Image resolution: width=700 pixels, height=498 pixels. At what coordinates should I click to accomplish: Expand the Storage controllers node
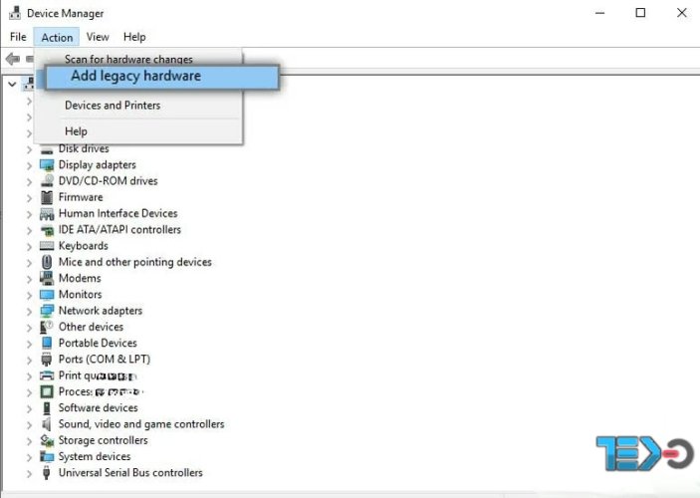point(29,441)
